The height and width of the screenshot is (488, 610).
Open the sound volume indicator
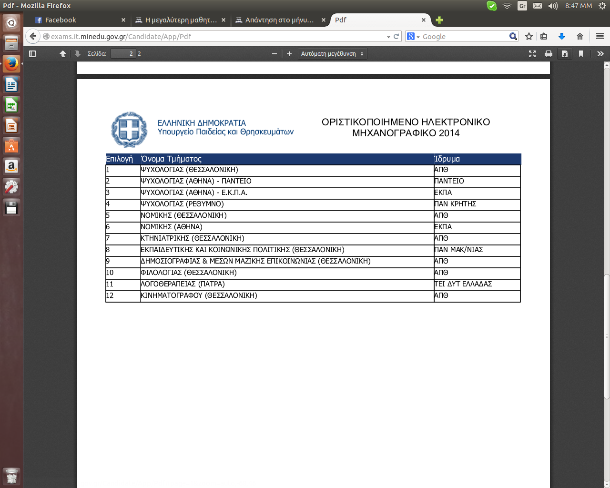[553, 6]
